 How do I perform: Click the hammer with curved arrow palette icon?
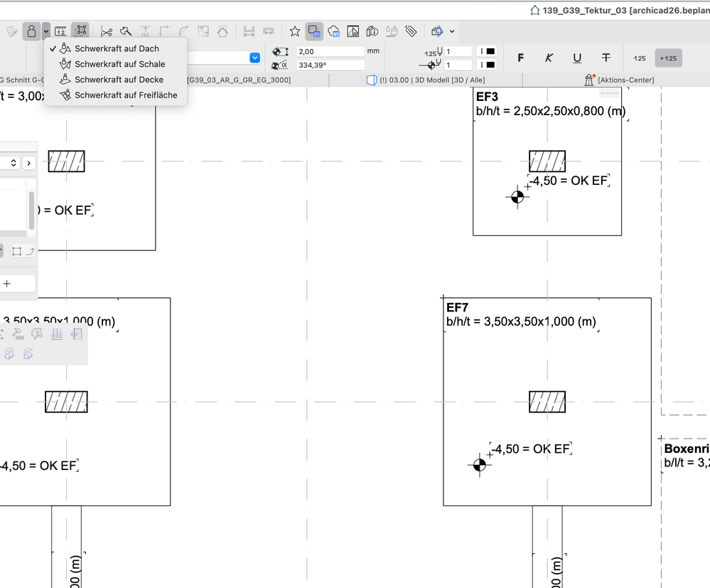tap(37, 334)
